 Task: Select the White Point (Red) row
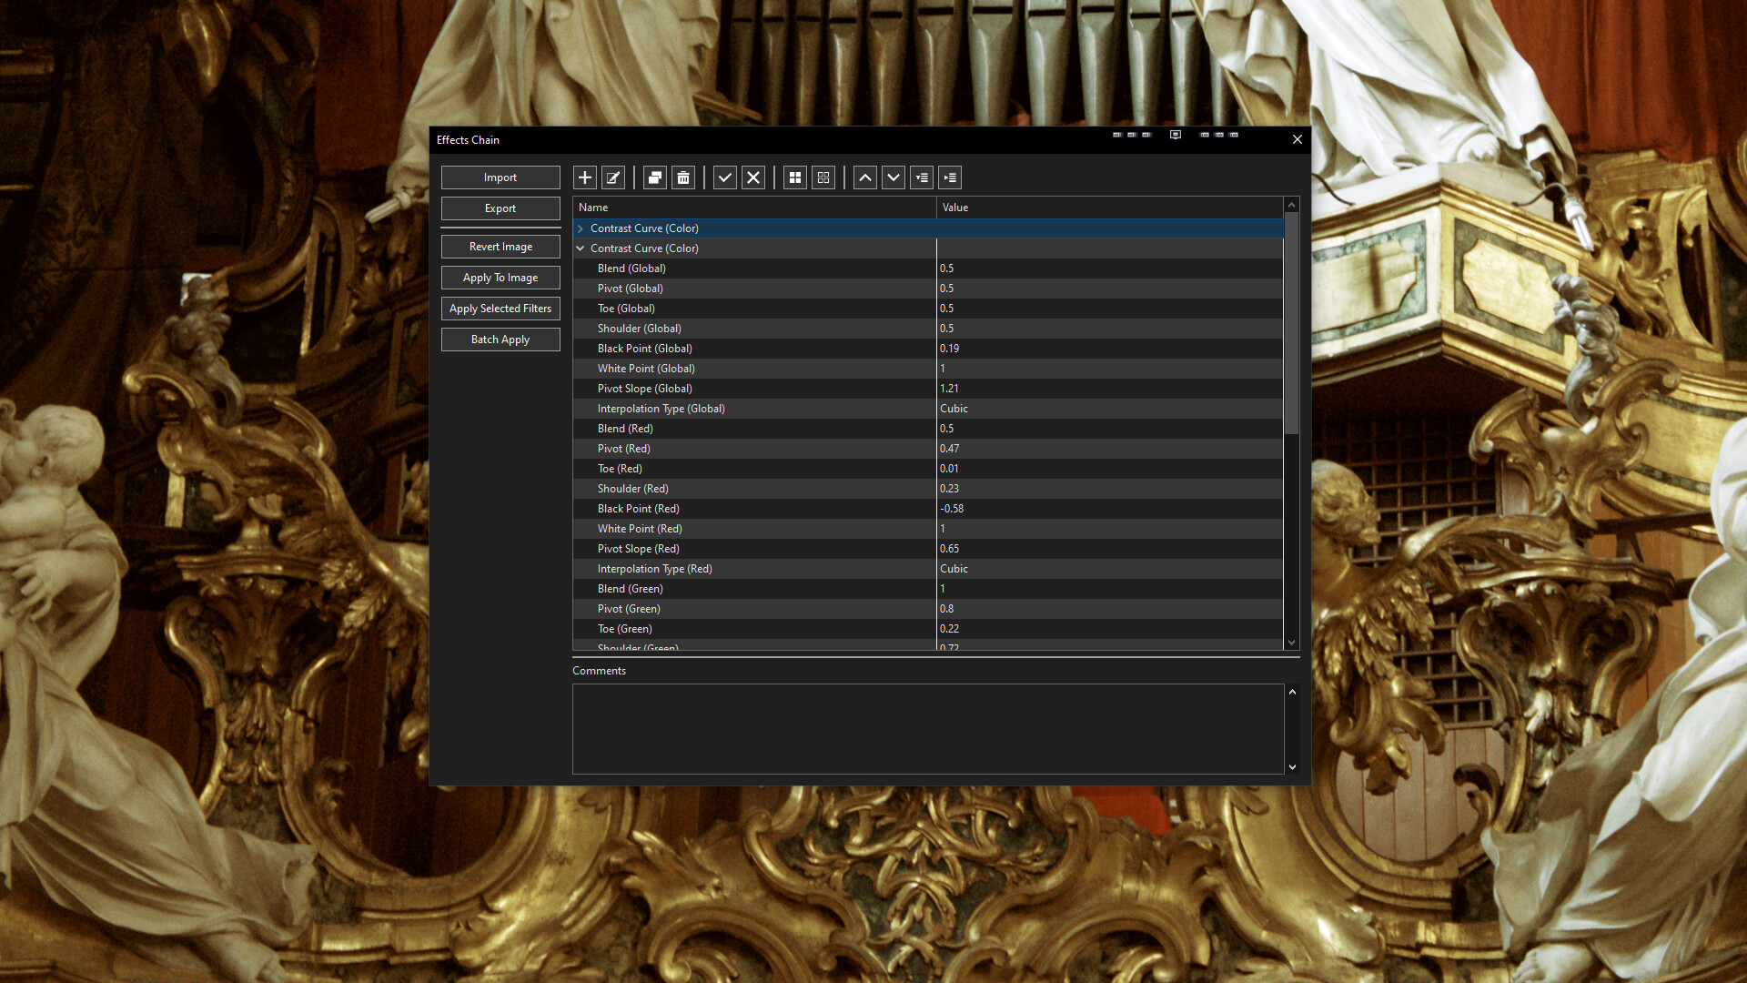tap(928, 529)
